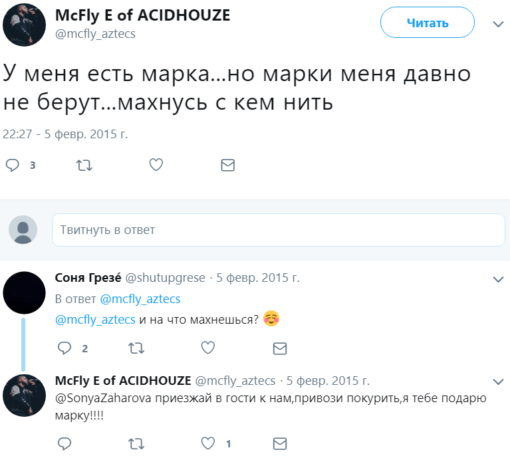
Task: Expand options chevron on McFly's last reply
Action: [x=499, y=381]
